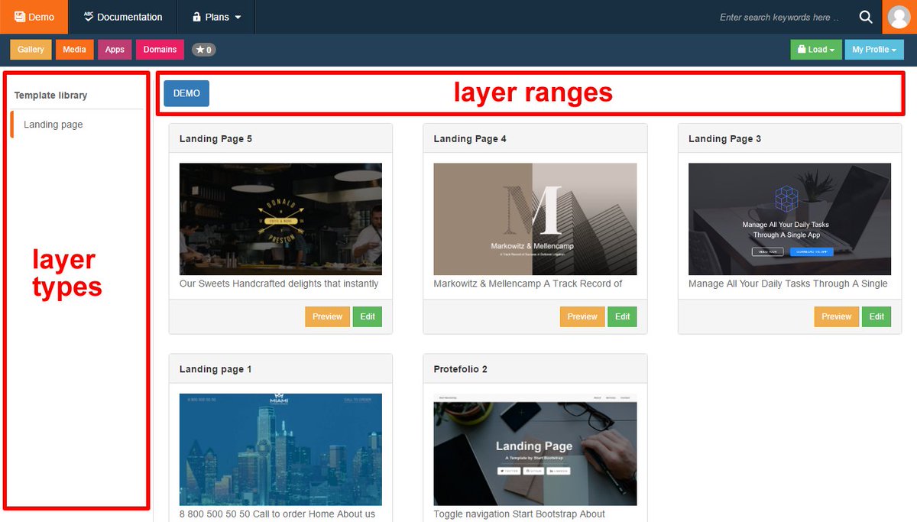
Task: Select Landing page in Template library
Action: click(x=53, y=125)
